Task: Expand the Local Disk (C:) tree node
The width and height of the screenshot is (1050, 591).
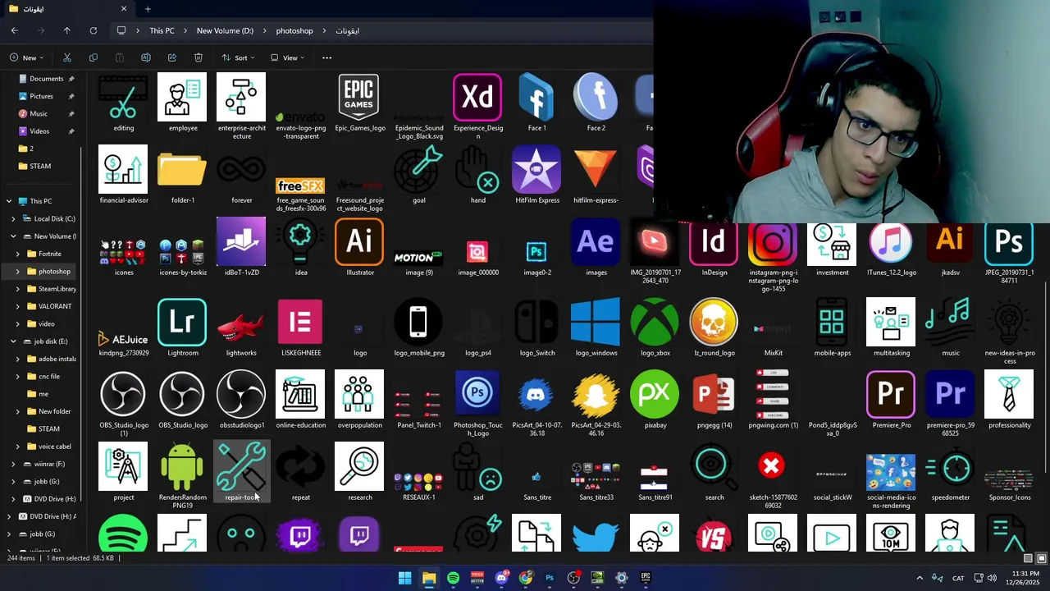Action: 13,218
